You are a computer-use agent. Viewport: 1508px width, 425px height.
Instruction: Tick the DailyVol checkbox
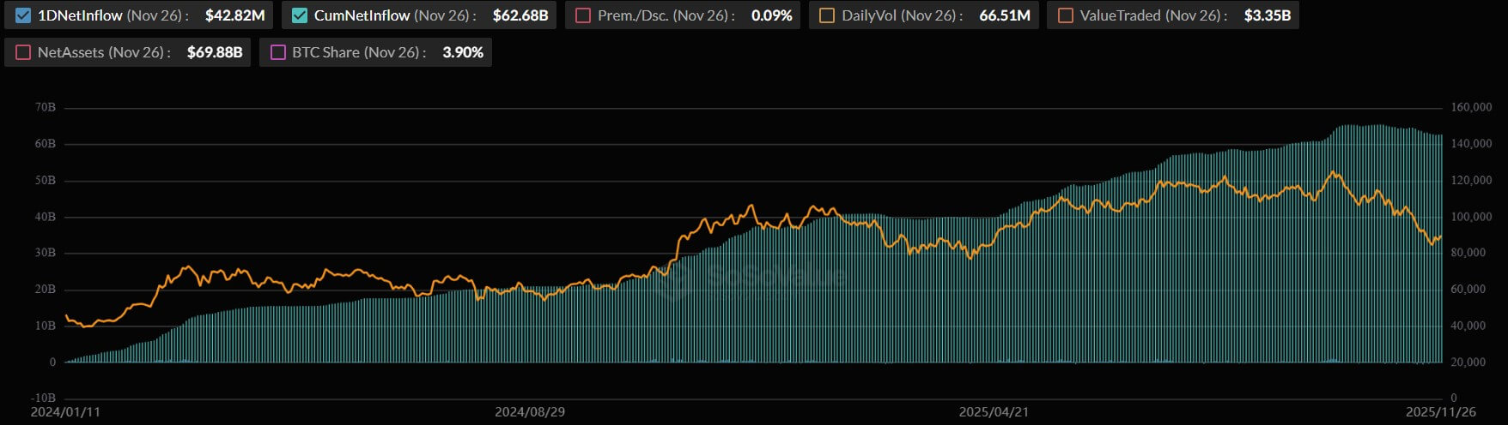(827, 15)
